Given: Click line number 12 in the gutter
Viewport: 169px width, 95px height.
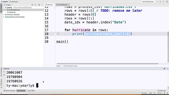Looking at the screenshot, I should click(x=46, y=11).
